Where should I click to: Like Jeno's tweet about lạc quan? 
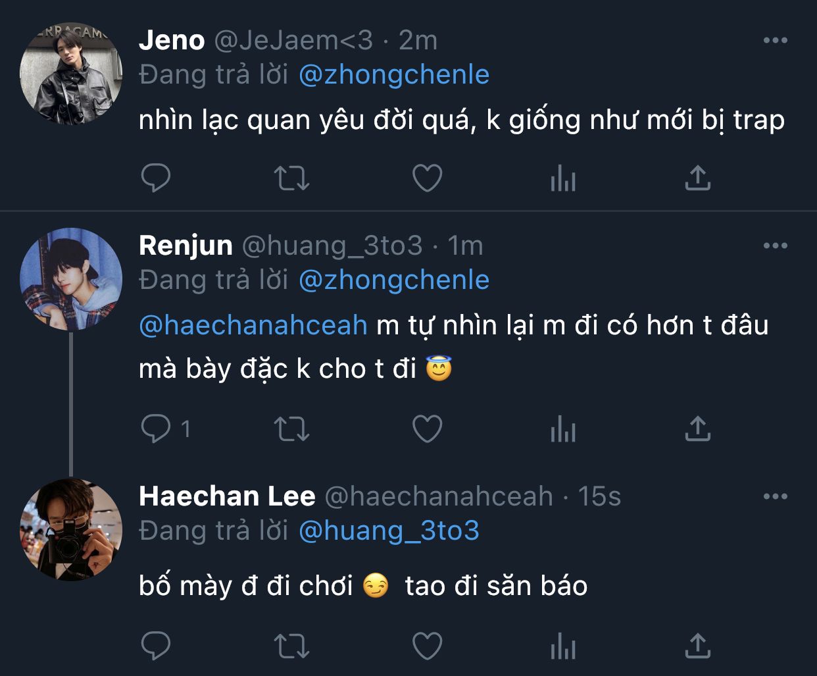click(427, 178)
